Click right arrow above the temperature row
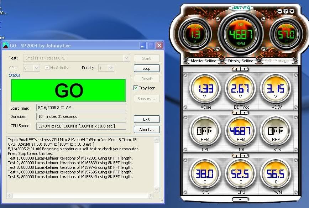The height and width of the screenshot is (208, 309). (x=244, y=156)
